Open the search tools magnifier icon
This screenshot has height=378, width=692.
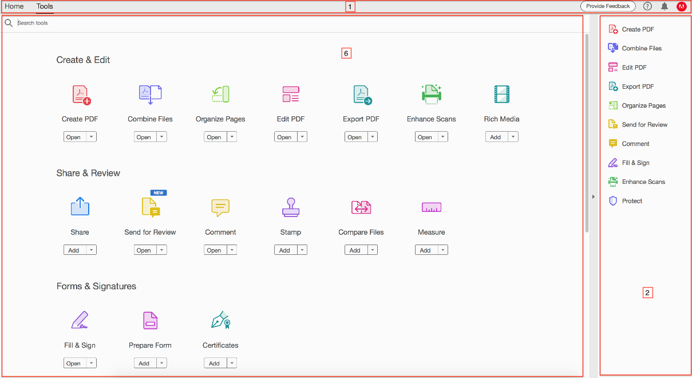tap(8, 22)
